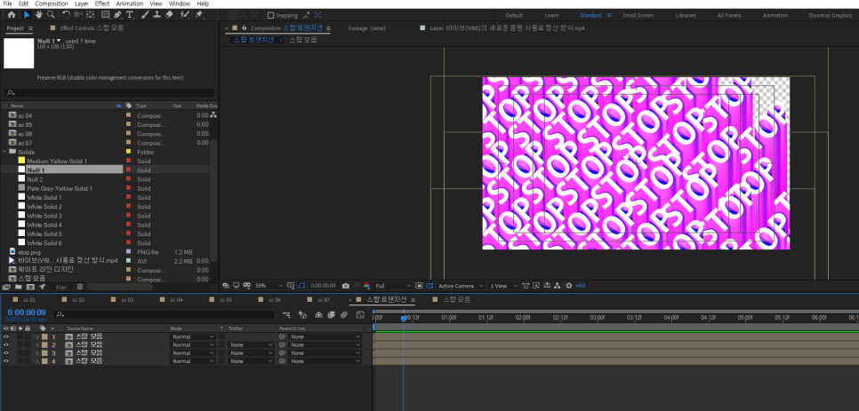Screen dimensions: 859x411
Task: Open the Graph Editor icon in timeline
Action: [x=360, y=315]
